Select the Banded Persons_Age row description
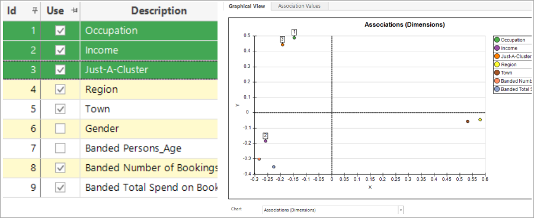534x218 pixels. [x=133, y=149]
